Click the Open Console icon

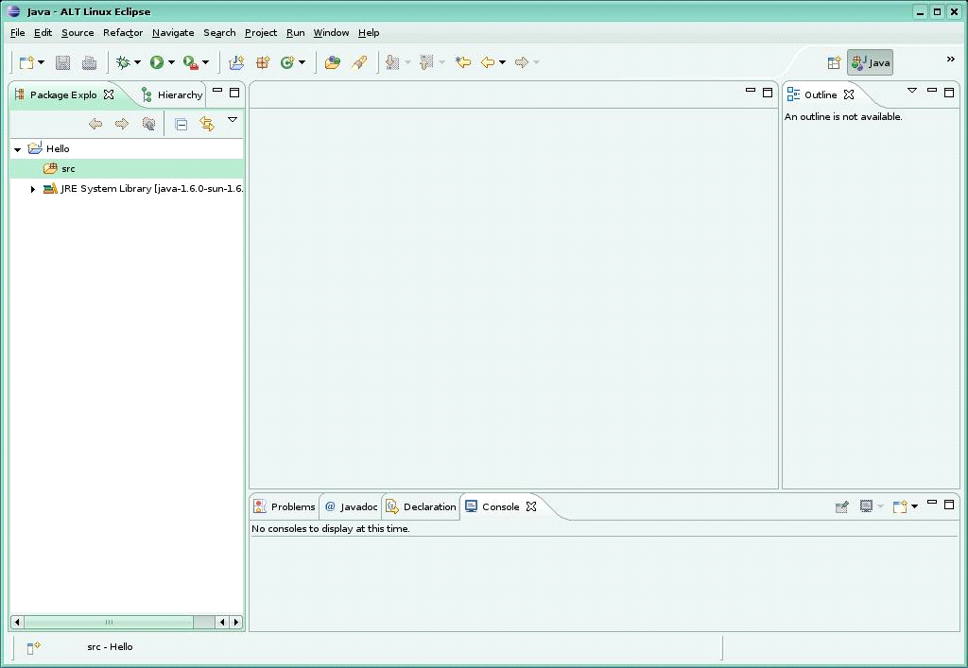[x=900, y=506]
